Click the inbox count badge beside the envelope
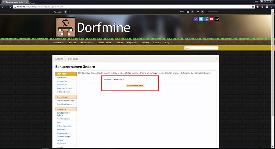This screenshot has width=275, height=149. tap(192, 12)
